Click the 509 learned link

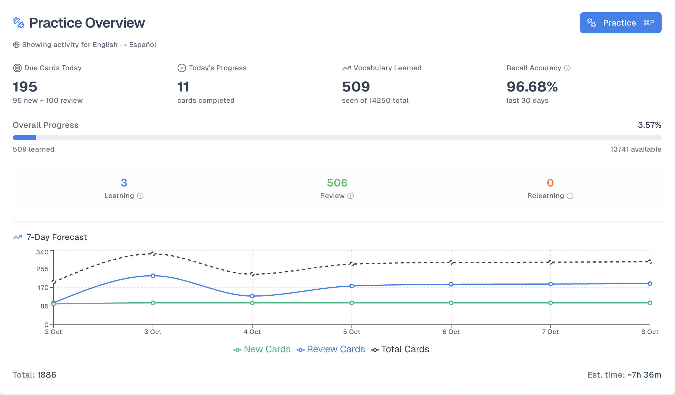coord(33,149)
